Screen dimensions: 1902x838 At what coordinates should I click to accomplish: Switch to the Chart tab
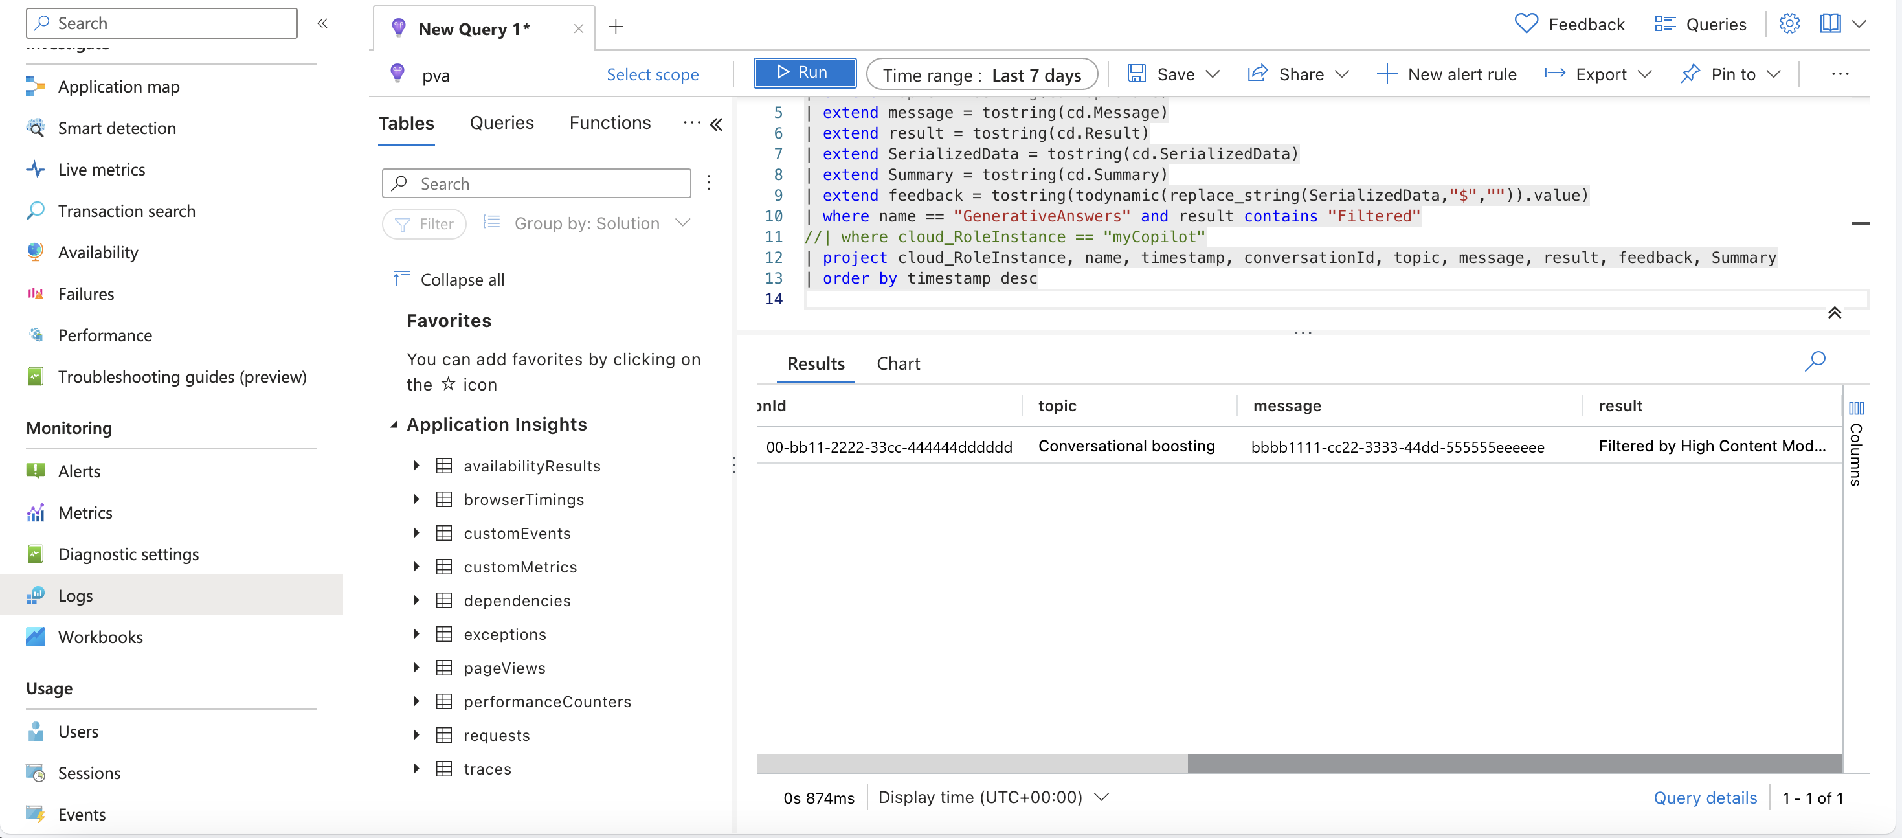pyautogui.click(x=898, y=363)
